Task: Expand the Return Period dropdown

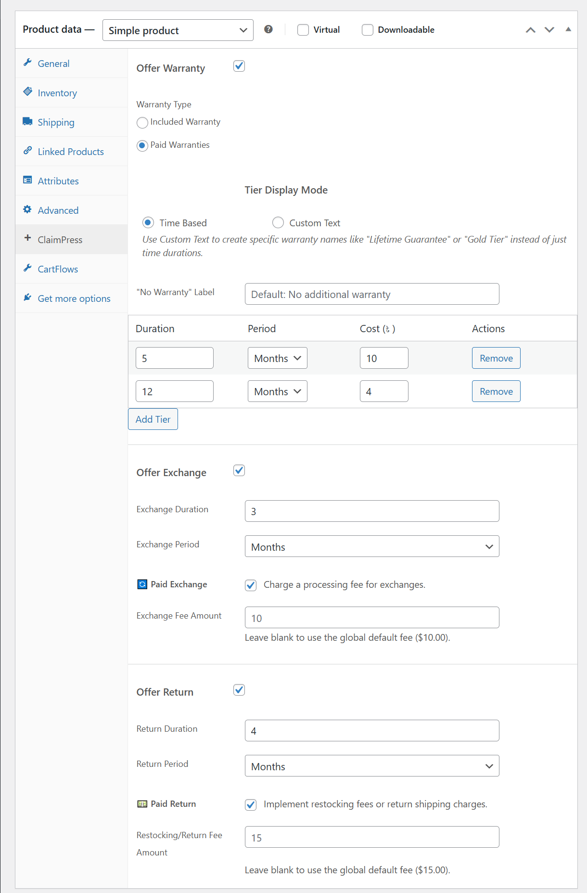Action: (371, 766)
